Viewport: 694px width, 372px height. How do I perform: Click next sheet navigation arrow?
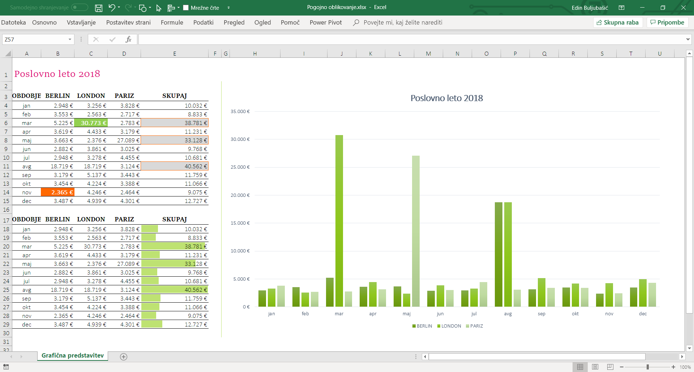pos(21,357)
